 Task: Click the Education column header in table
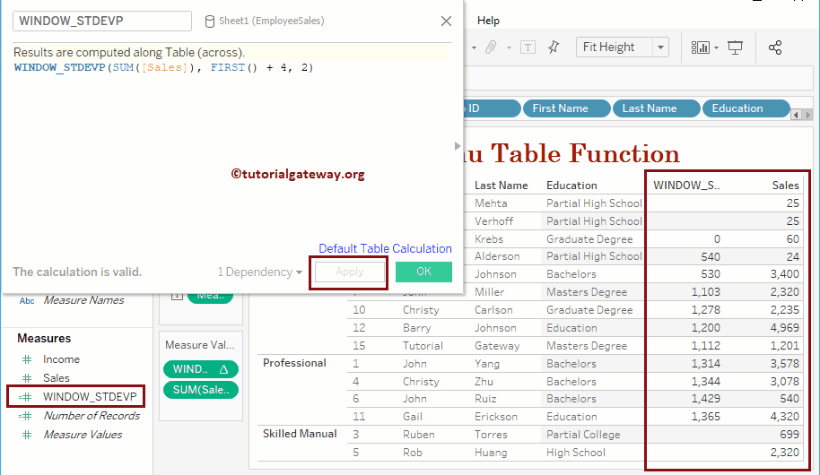pos(571,186)
